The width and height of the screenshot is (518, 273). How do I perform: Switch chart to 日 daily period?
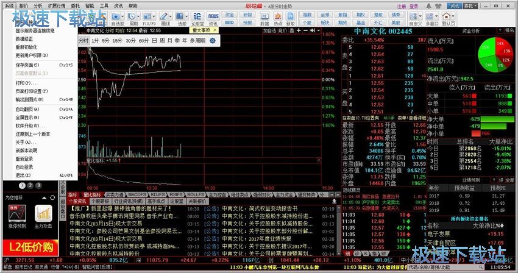coord(154,41)
